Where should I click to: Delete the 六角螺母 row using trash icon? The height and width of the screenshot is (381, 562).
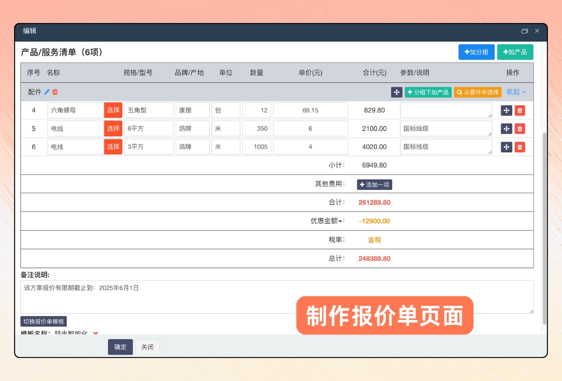(x=520, y=111)
